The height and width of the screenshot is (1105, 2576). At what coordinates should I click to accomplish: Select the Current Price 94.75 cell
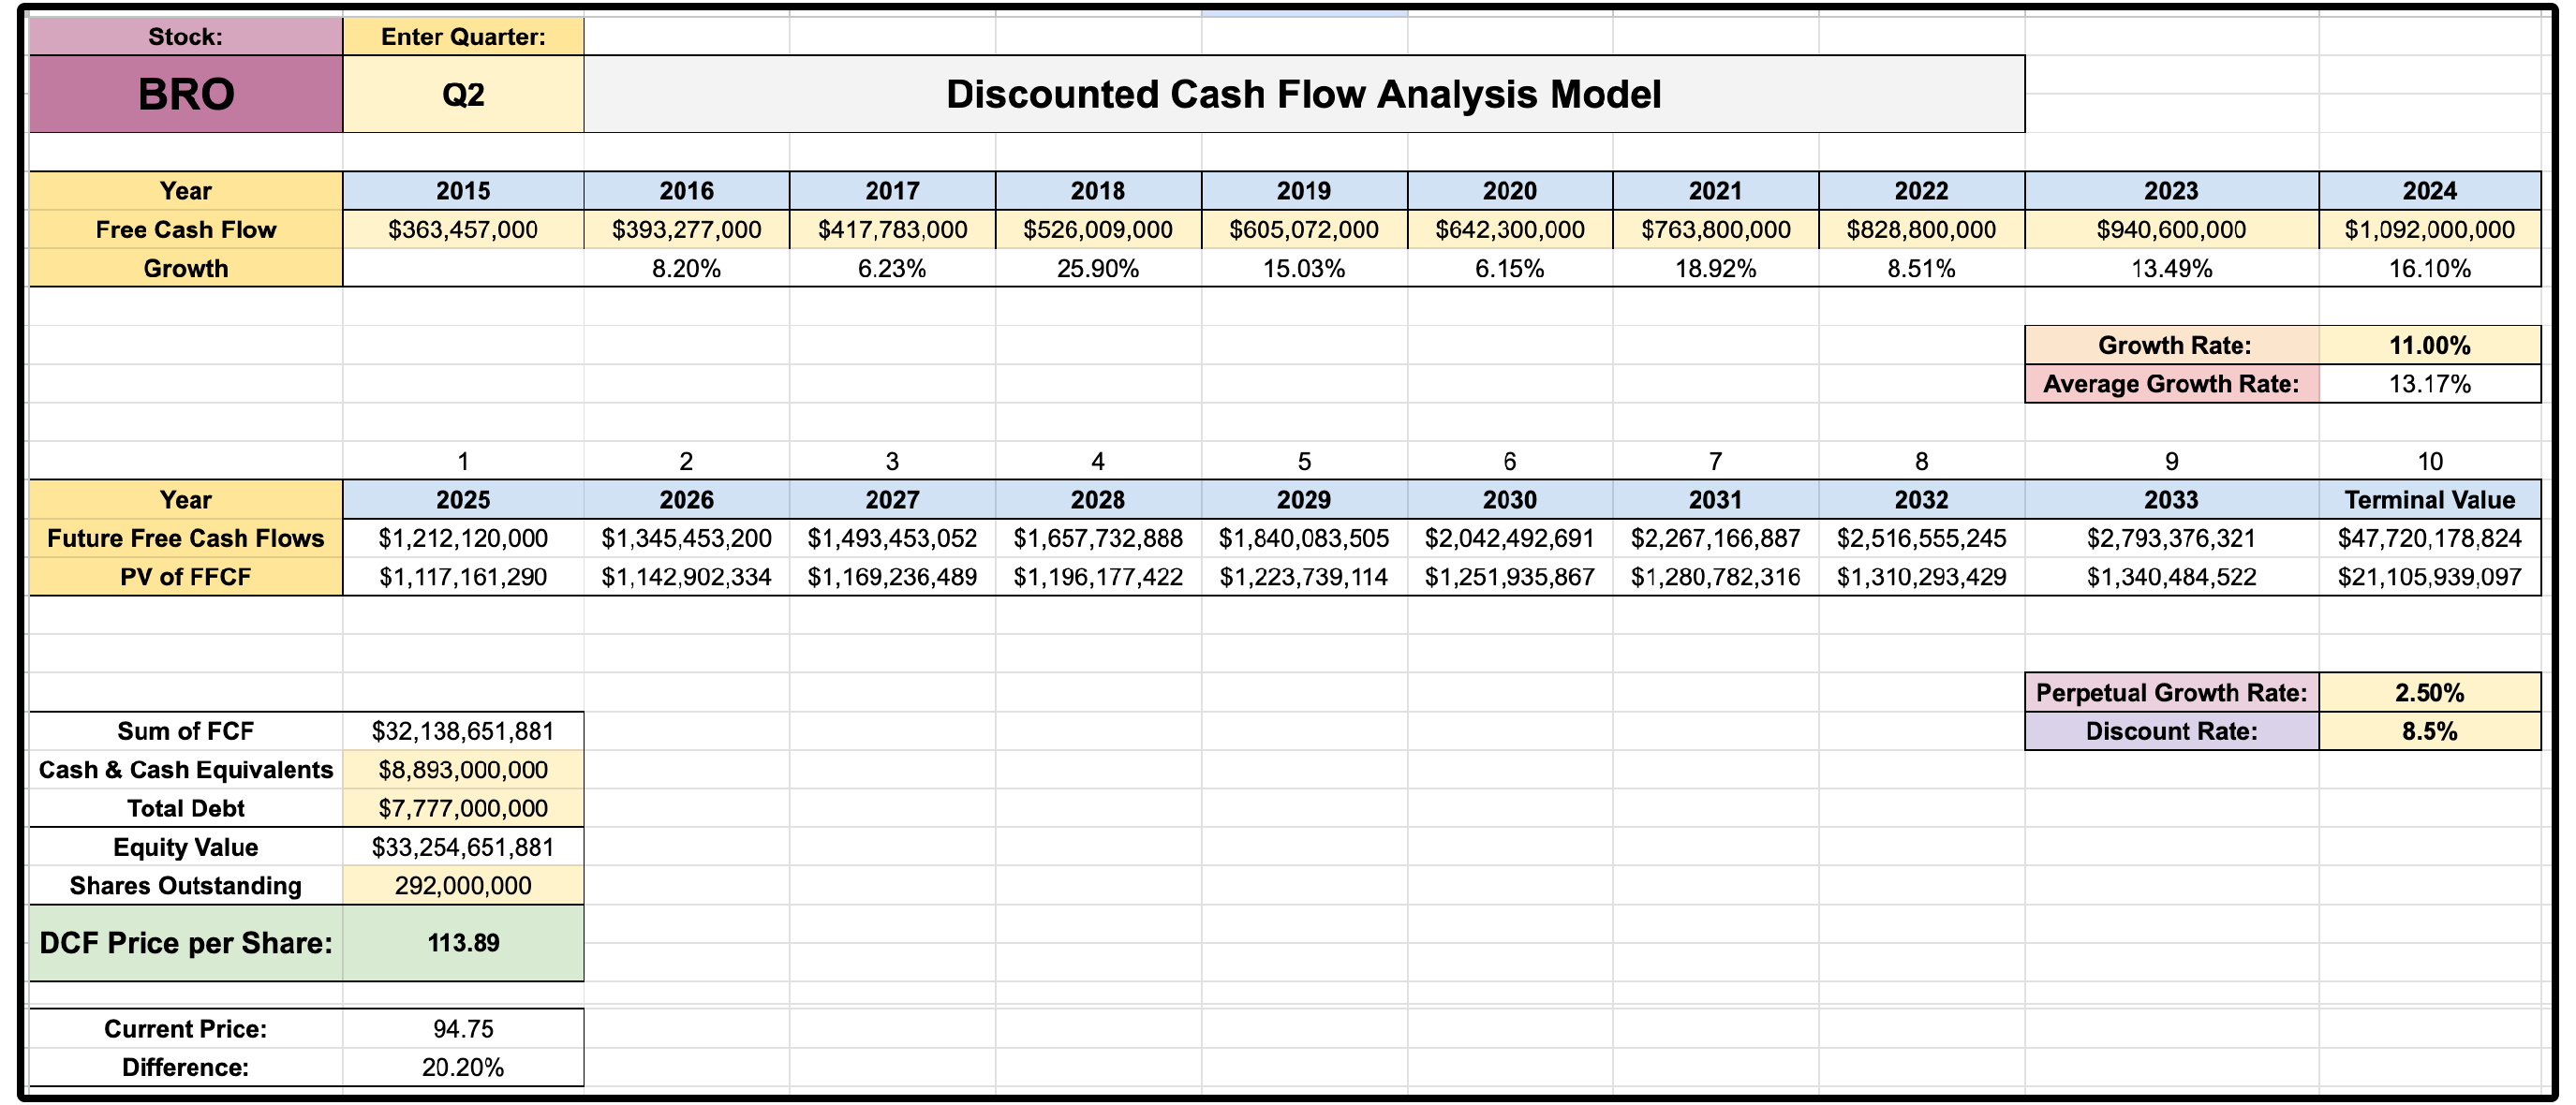[x=463, y=1028]
